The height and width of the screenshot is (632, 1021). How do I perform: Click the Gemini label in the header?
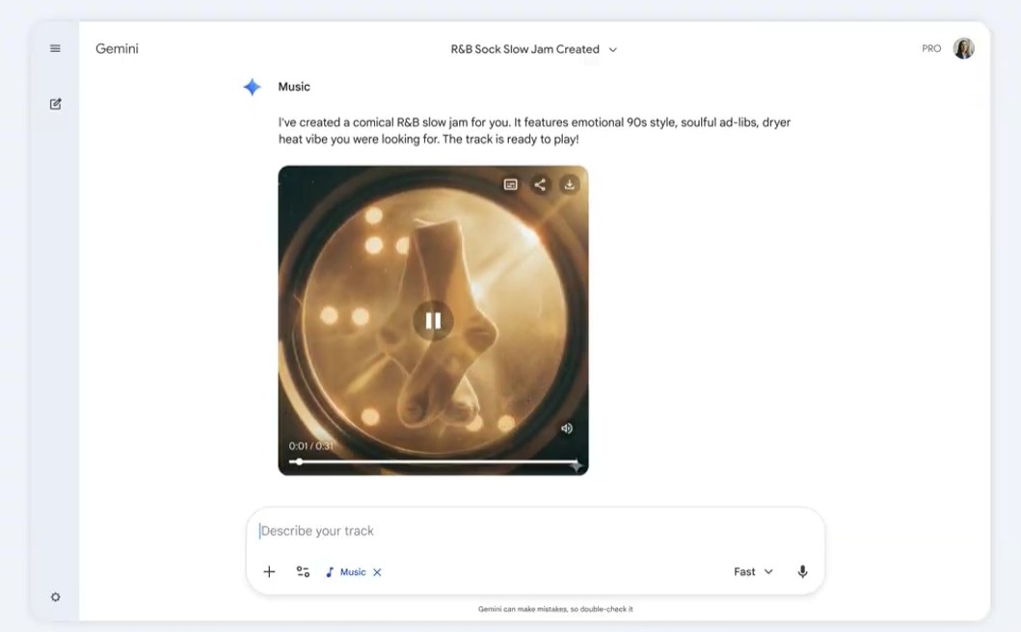click(x=116, y=48)
